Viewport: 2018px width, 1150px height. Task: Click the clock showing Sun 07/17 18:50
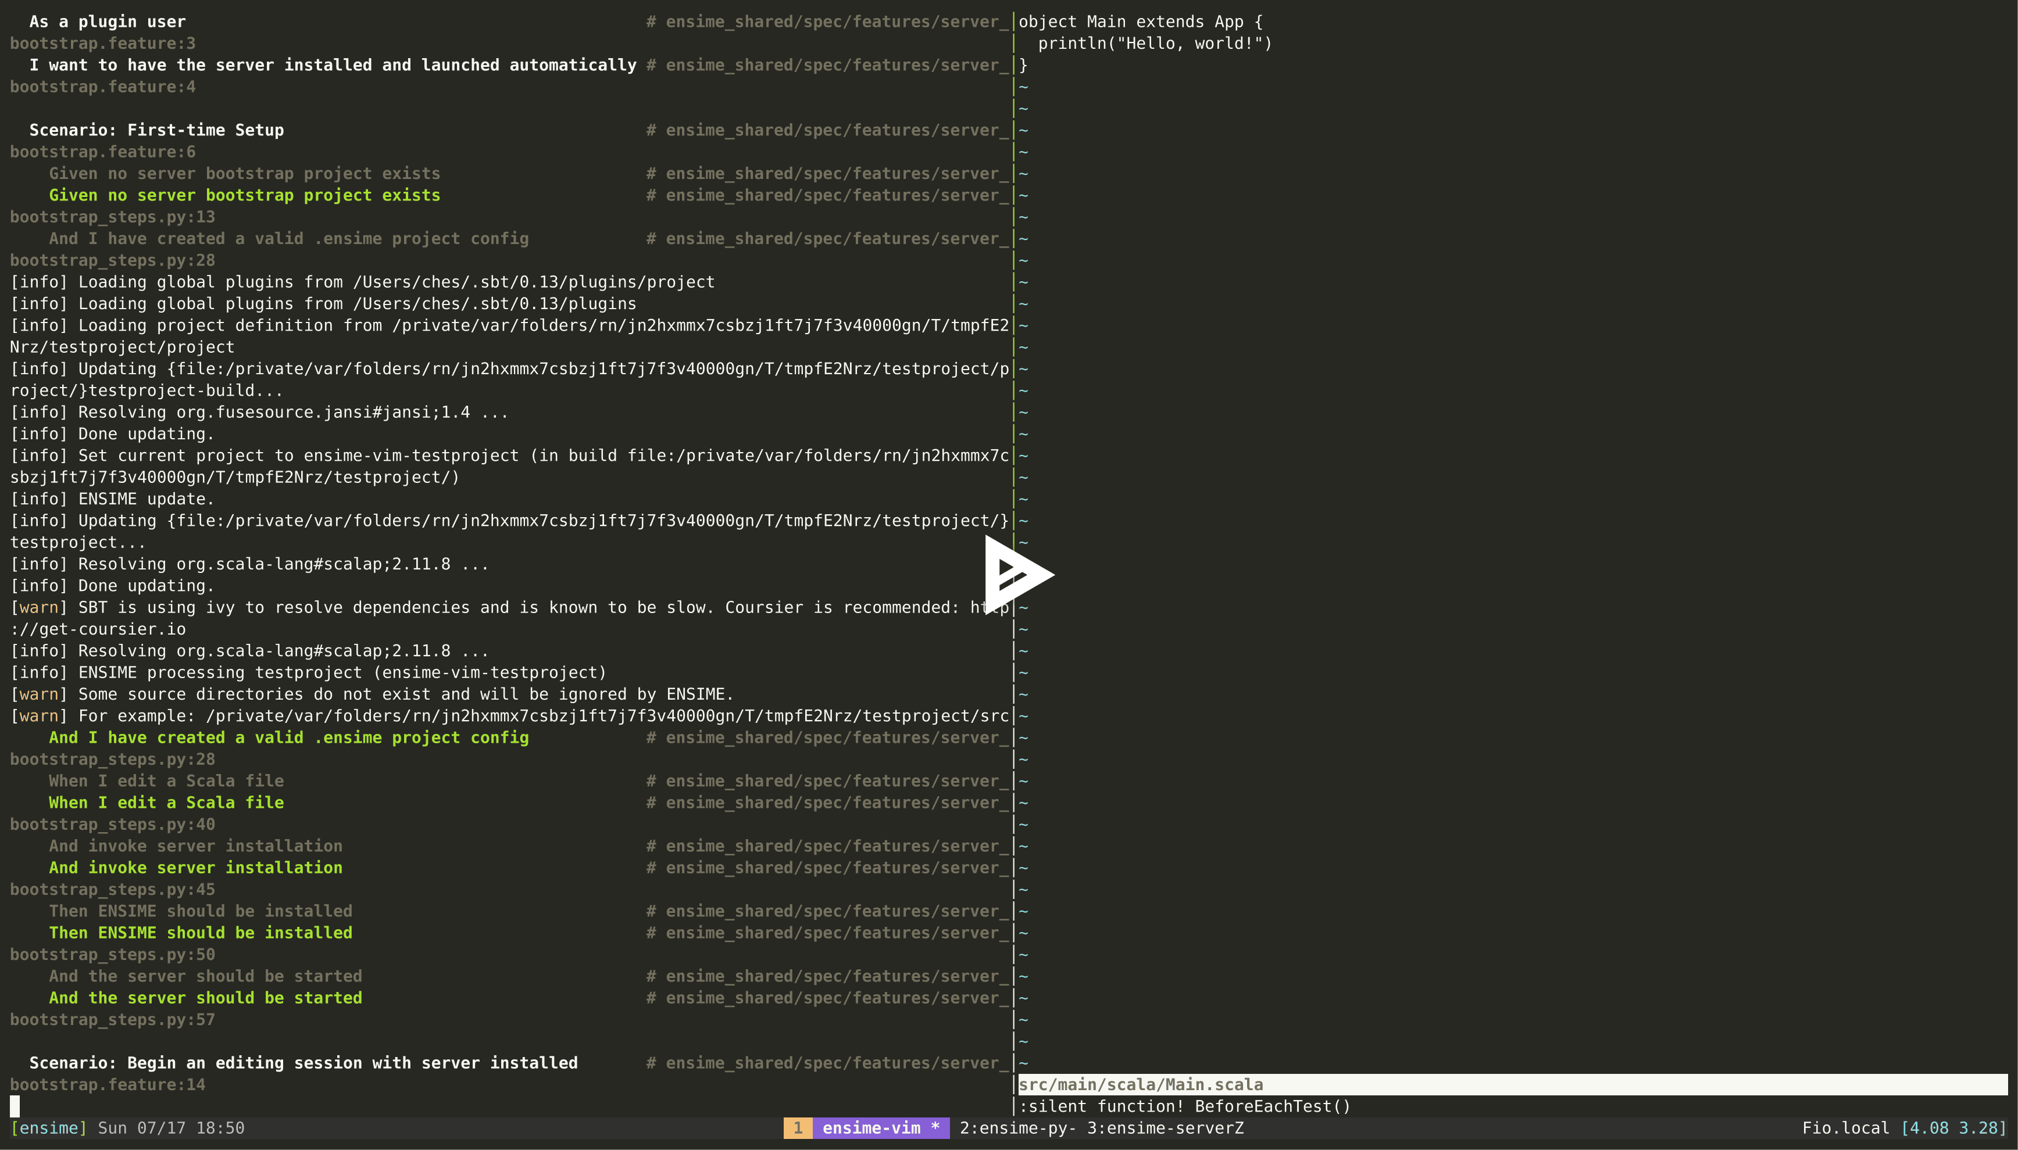(x=169, y=1128)
